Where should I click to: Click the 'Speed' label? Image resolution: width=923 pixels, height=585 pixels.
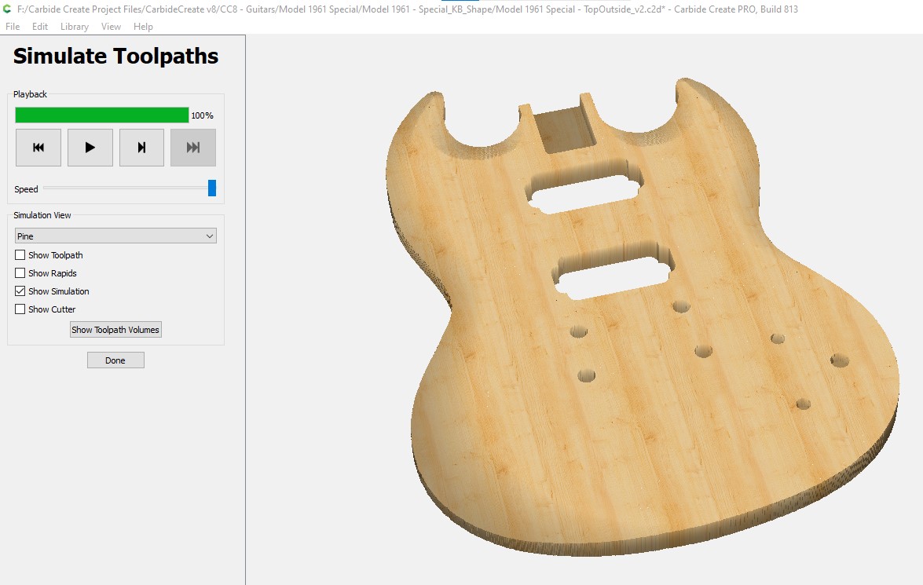coord(26,189)
